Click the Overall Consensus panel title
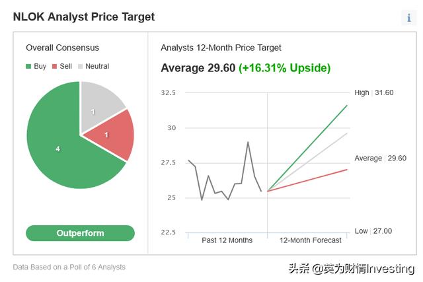Screen dimensions: 423x282 pos(62,48)
